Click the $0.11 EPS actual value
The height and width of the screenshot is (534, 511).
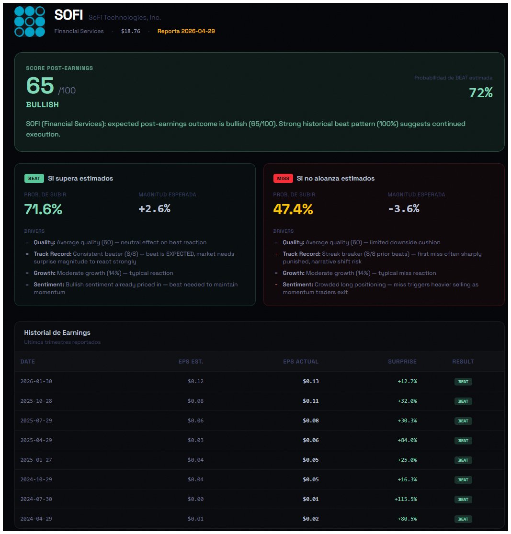coord(311,401)
